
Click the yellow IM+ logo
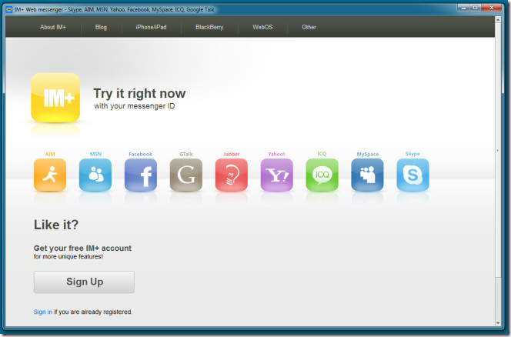click(x=55, y=98)
